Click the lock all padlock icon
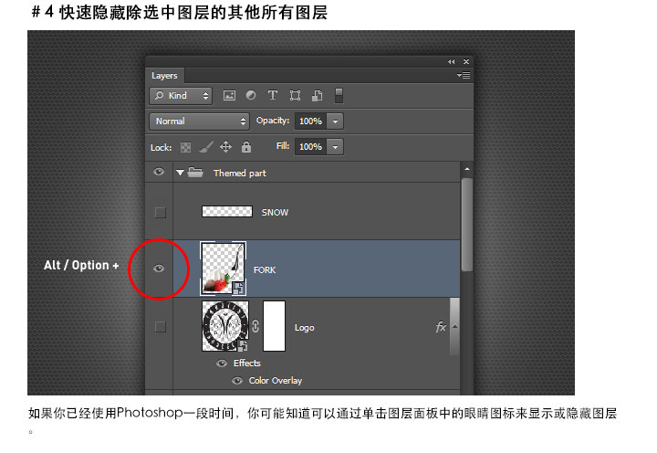This screenshot has width=657, height=453. (x=245, y=147)
